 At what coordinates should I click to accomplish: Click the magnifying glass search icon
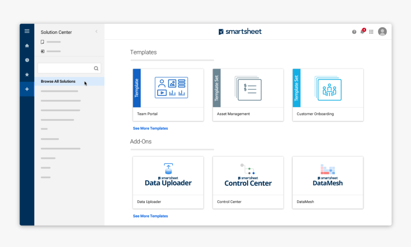coord(96,68)
